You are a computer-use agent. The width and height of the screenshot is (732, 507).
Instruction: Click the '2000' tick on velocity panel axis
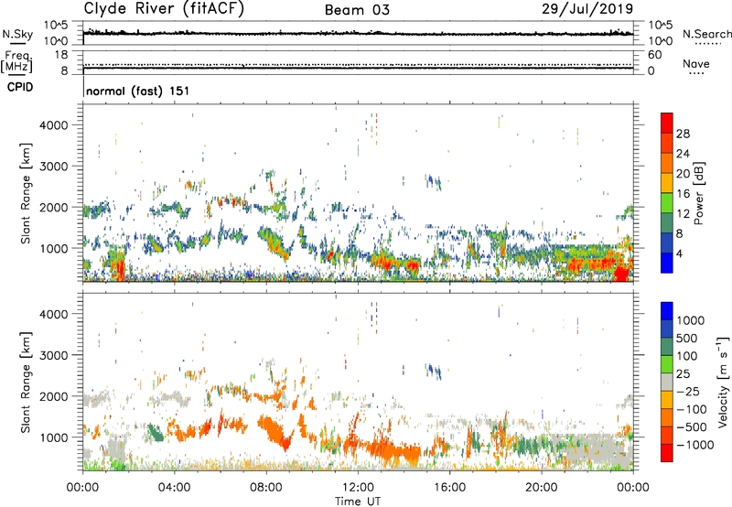click(x=54, y=396)
